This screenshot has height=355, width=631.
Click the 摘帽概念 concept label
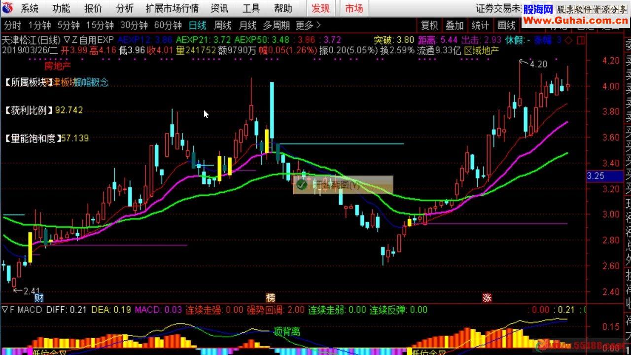[92, 82]
